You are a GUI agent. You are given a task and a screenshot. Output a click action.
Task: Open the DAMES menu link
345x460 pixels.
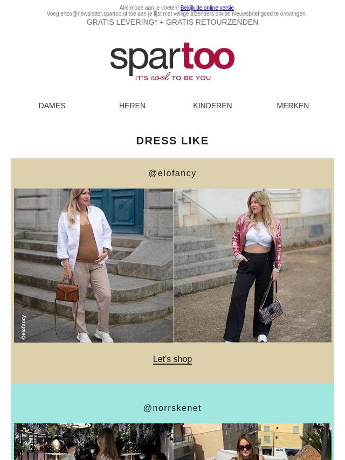coord(52,106)
